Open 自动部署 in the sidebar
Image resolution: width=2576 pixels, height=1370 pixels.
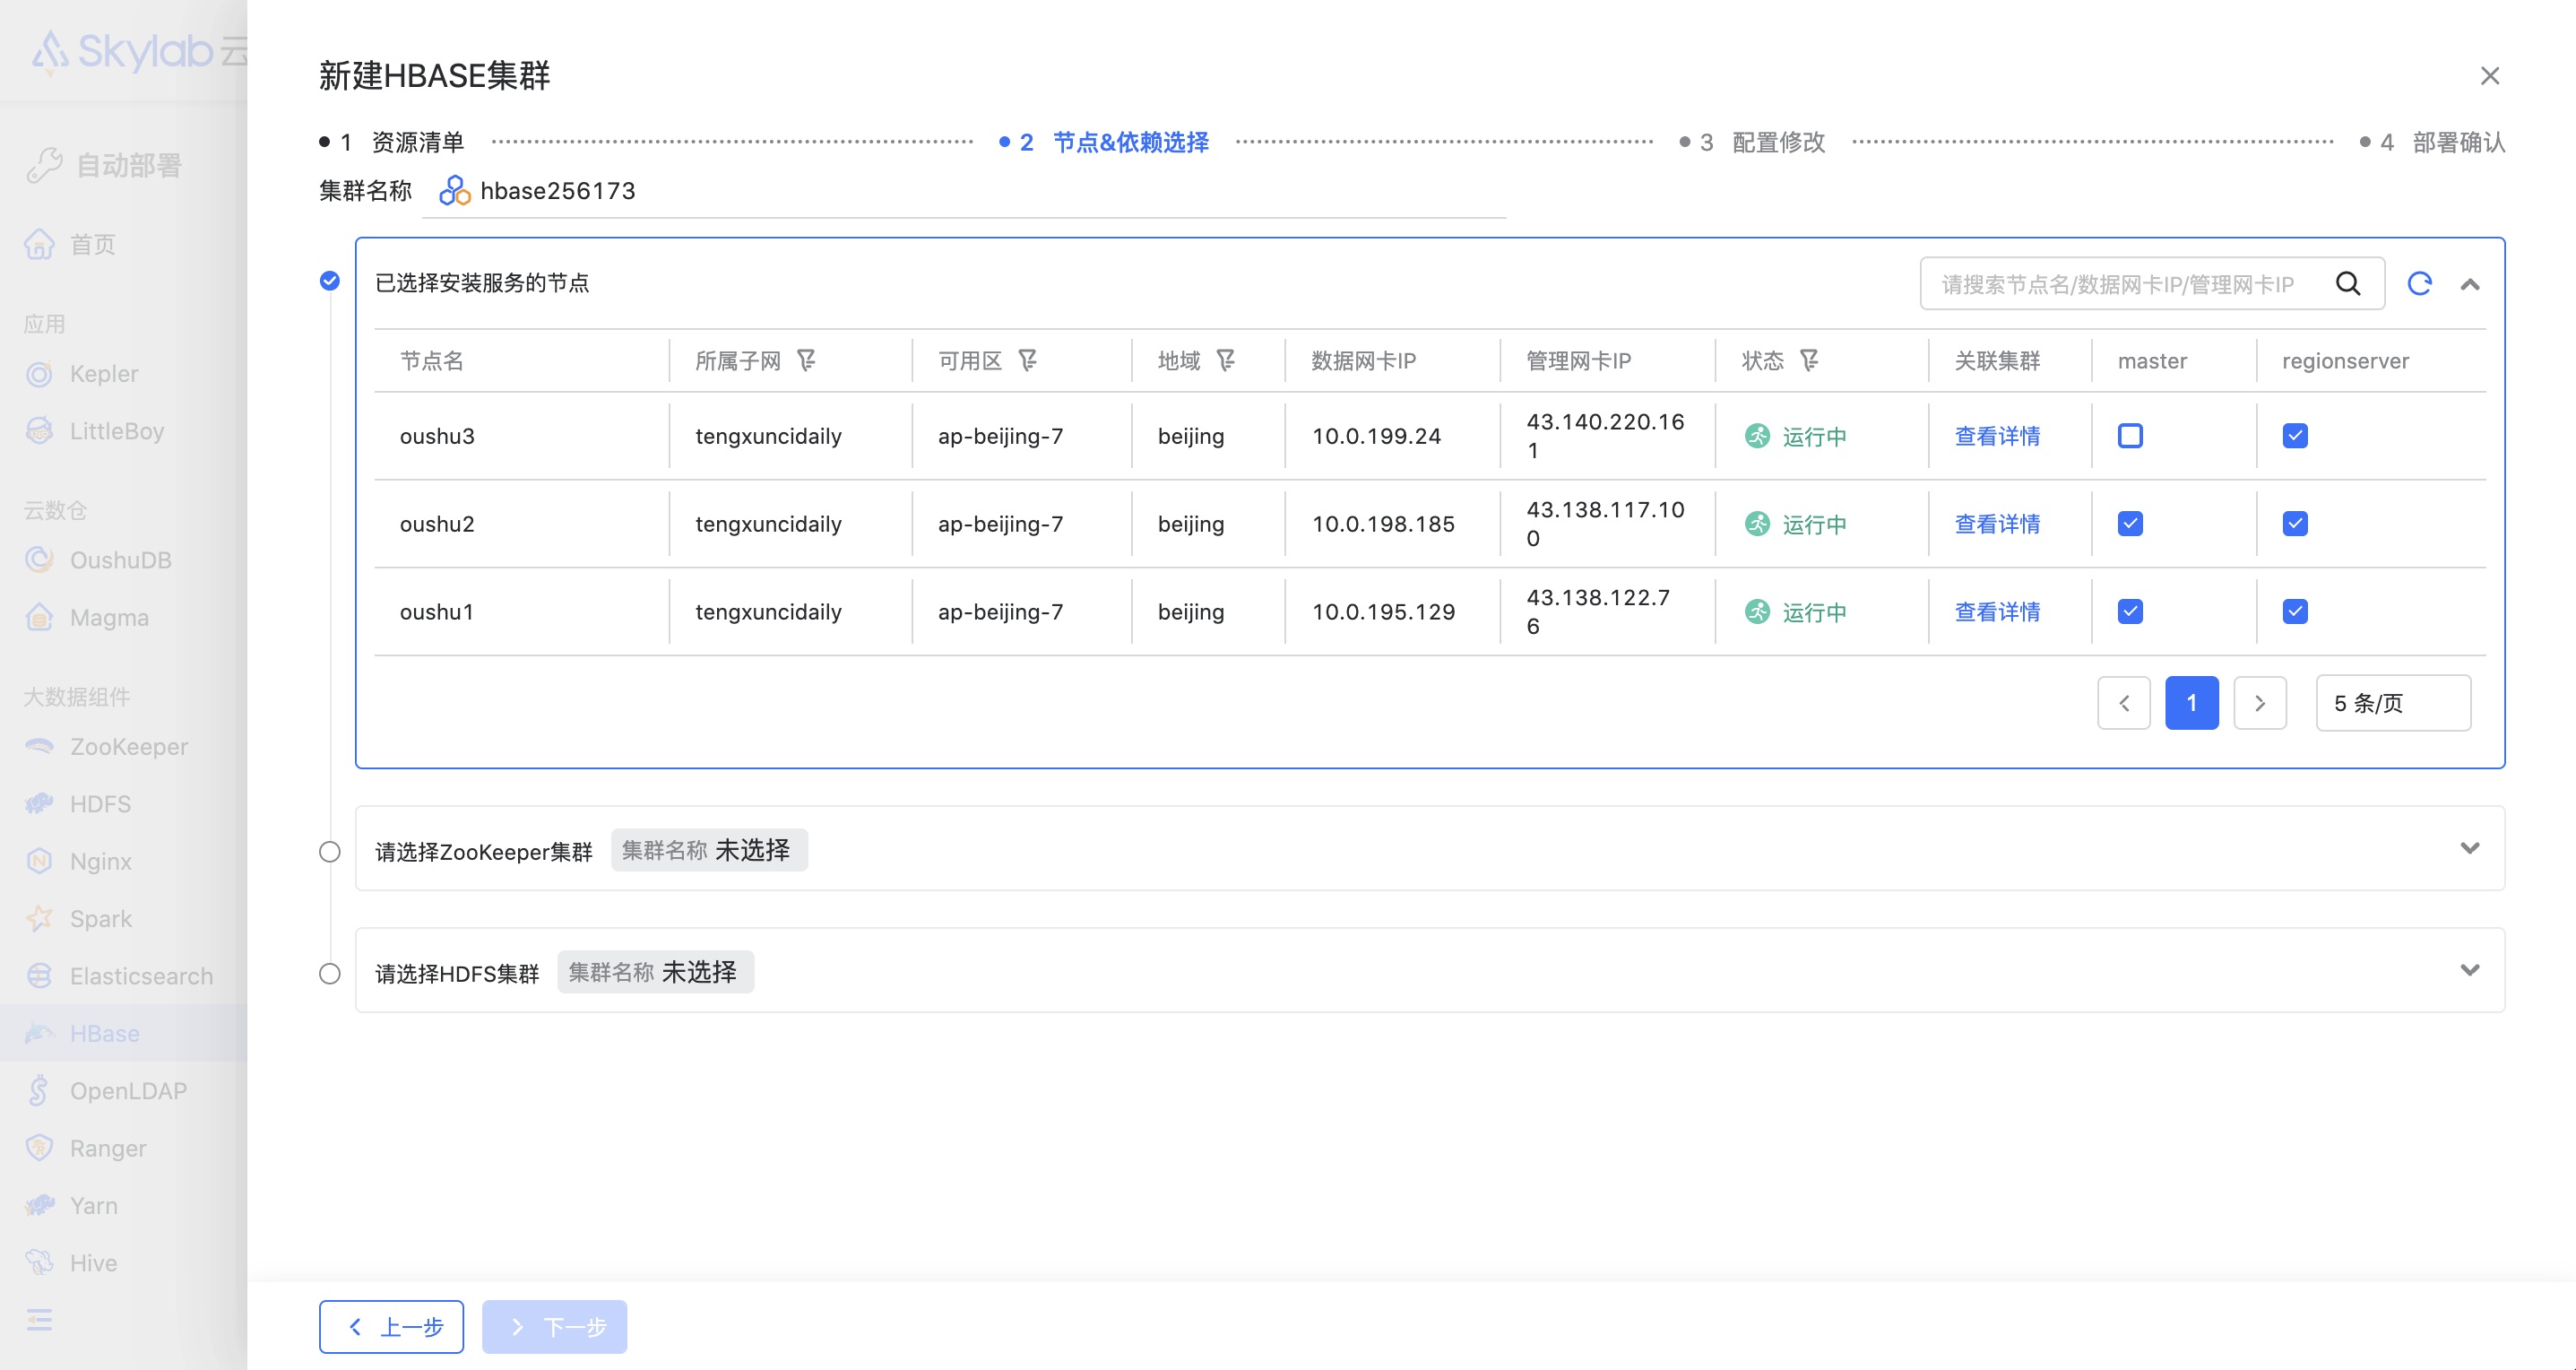click(104, 165)
